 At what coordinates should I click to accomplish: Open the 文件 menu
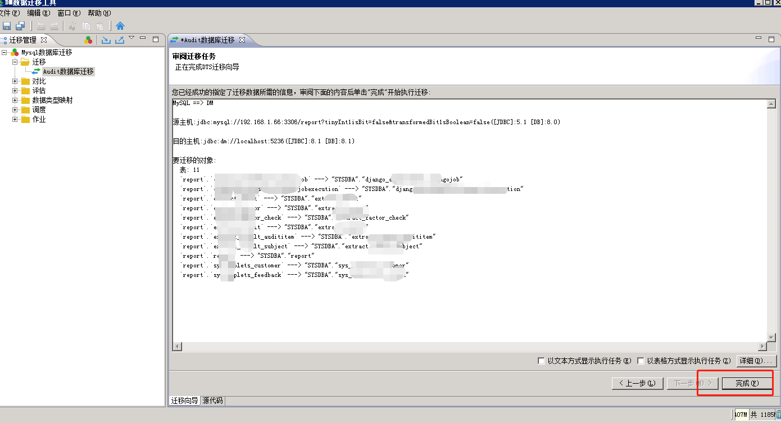8,13
